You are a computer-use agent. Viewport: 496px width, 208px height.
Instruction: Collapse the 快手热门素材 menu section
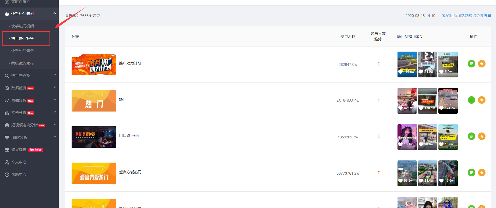point(55,13)
